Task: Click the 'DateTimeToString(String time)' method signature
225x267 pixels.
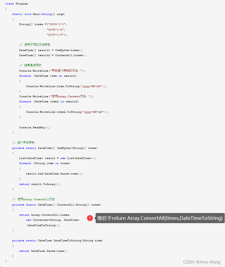Action: pos(57,241)
